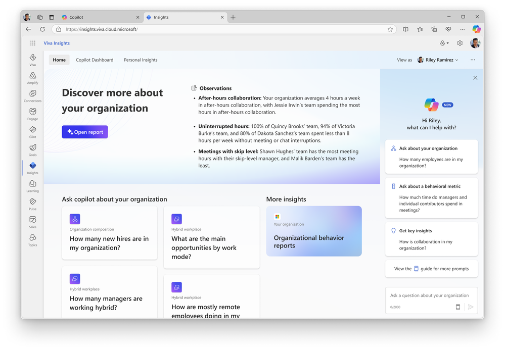Open Amplify from the sidebar
The height and width of the screenshot is (350, 505).
click(x=32, y=78)
